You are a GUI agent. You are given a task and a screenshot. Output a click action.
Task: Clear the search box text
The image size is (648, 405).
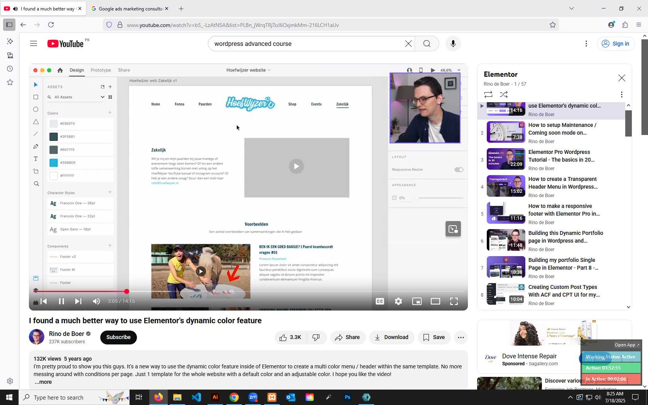point(408,44)
